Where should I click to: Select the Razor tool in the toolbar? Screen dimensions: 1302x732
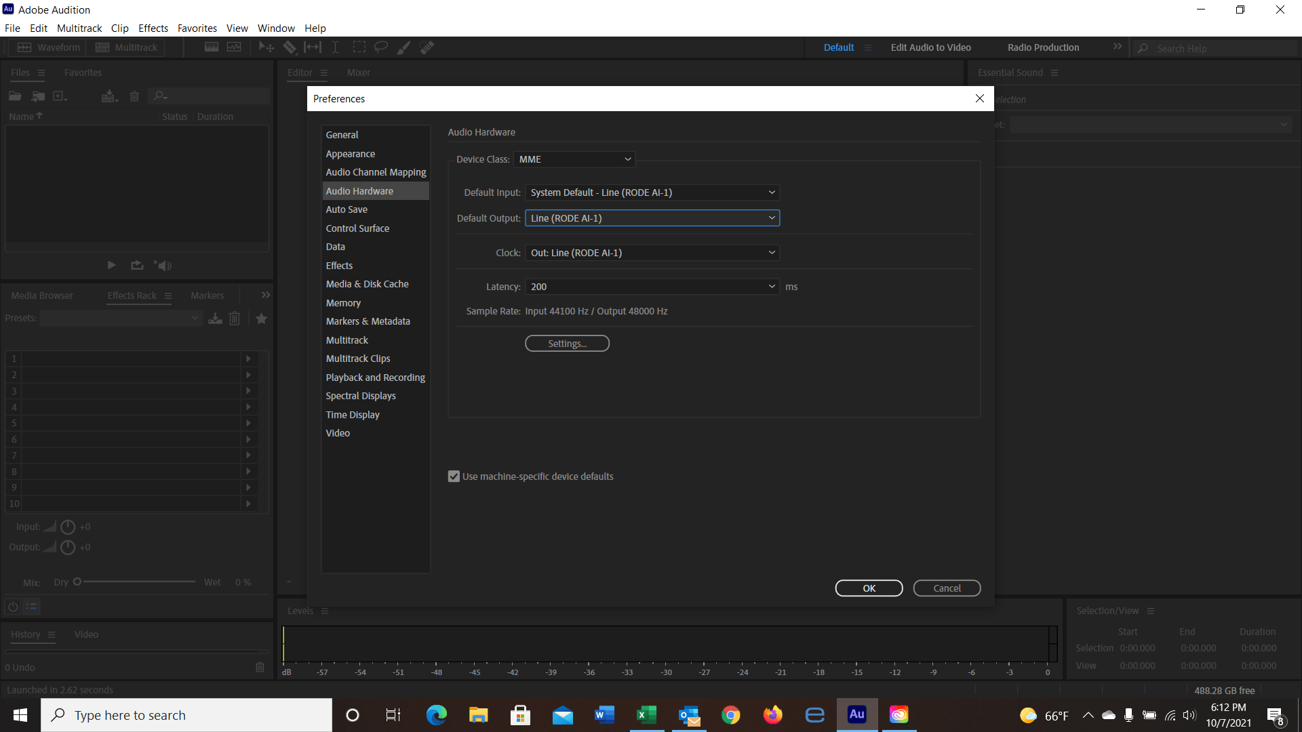tap(290, 47)
